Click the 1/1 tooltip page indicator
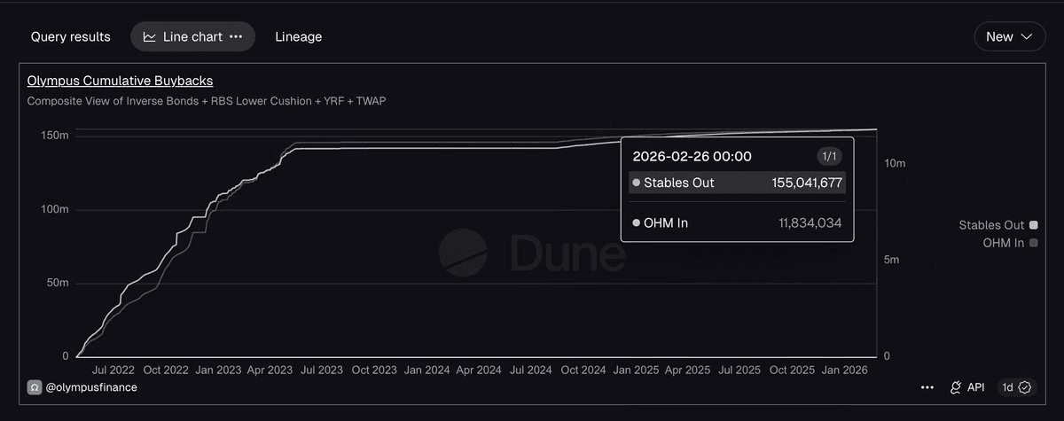This screenshot has width=1064, height=421. point(829,156)
